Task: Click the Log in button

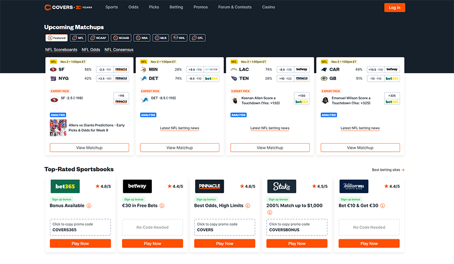Action: (394, 8)
